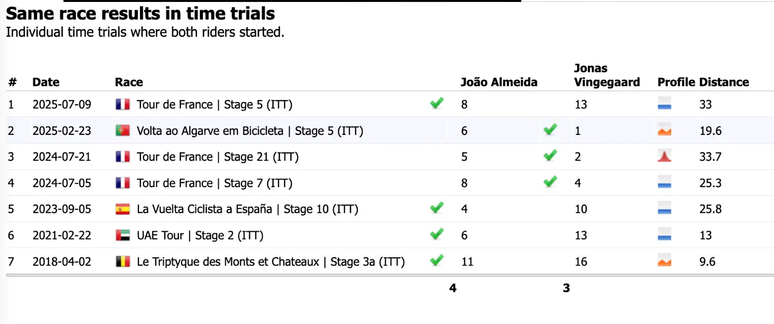The image size is (774, 324).
Task: Click the Portuguese flag beside Volta ao Algarve
Action: pyautogui.click(x=122, y=131)
